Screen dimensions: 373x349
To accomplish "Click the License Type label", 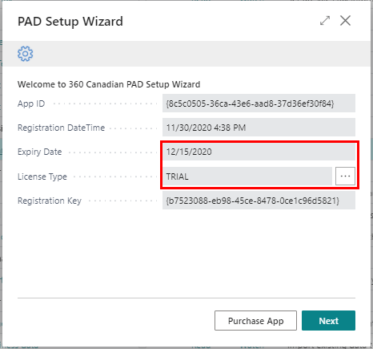I will [42, 177].
